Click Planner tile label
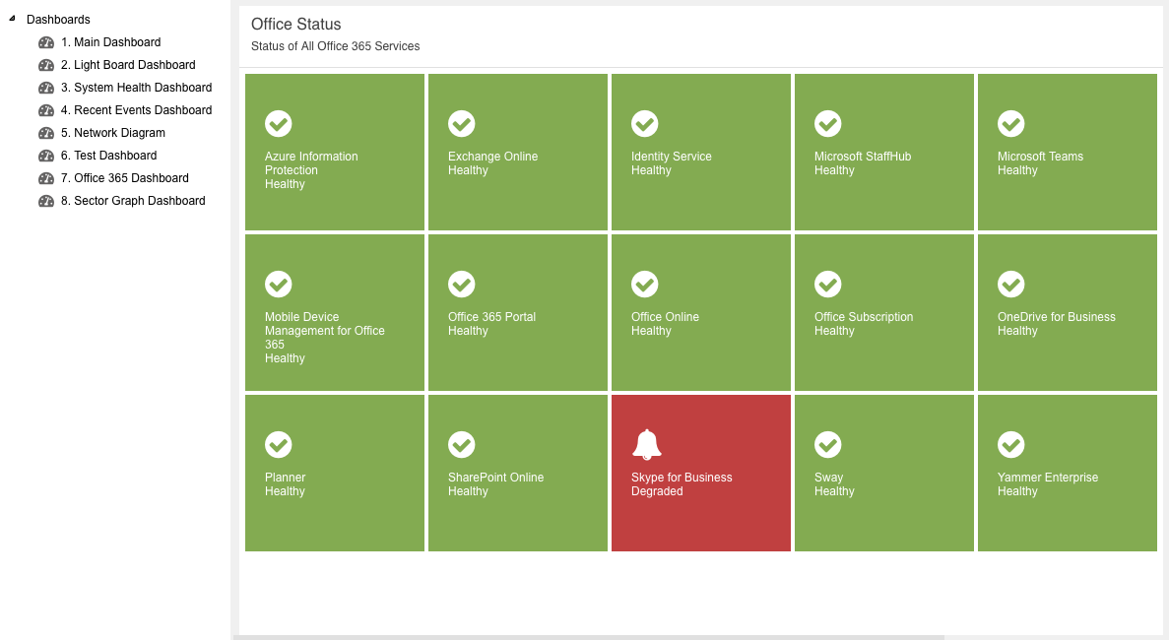Screen dimensions: 1169x640 pos(285,478)
